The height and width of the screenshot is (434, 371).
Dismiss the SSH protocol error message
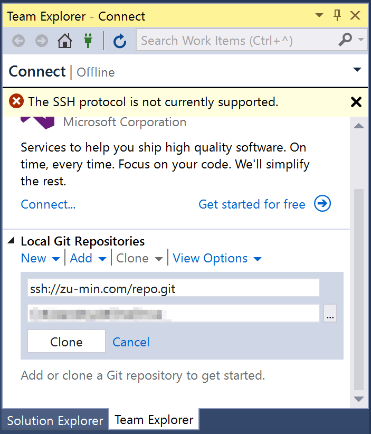pos(356,102)
